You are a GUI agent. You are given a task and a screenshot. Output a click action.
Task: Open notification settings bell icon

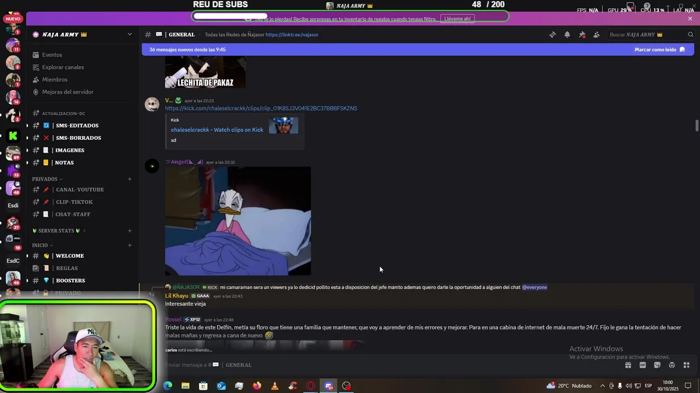[567, 34]
